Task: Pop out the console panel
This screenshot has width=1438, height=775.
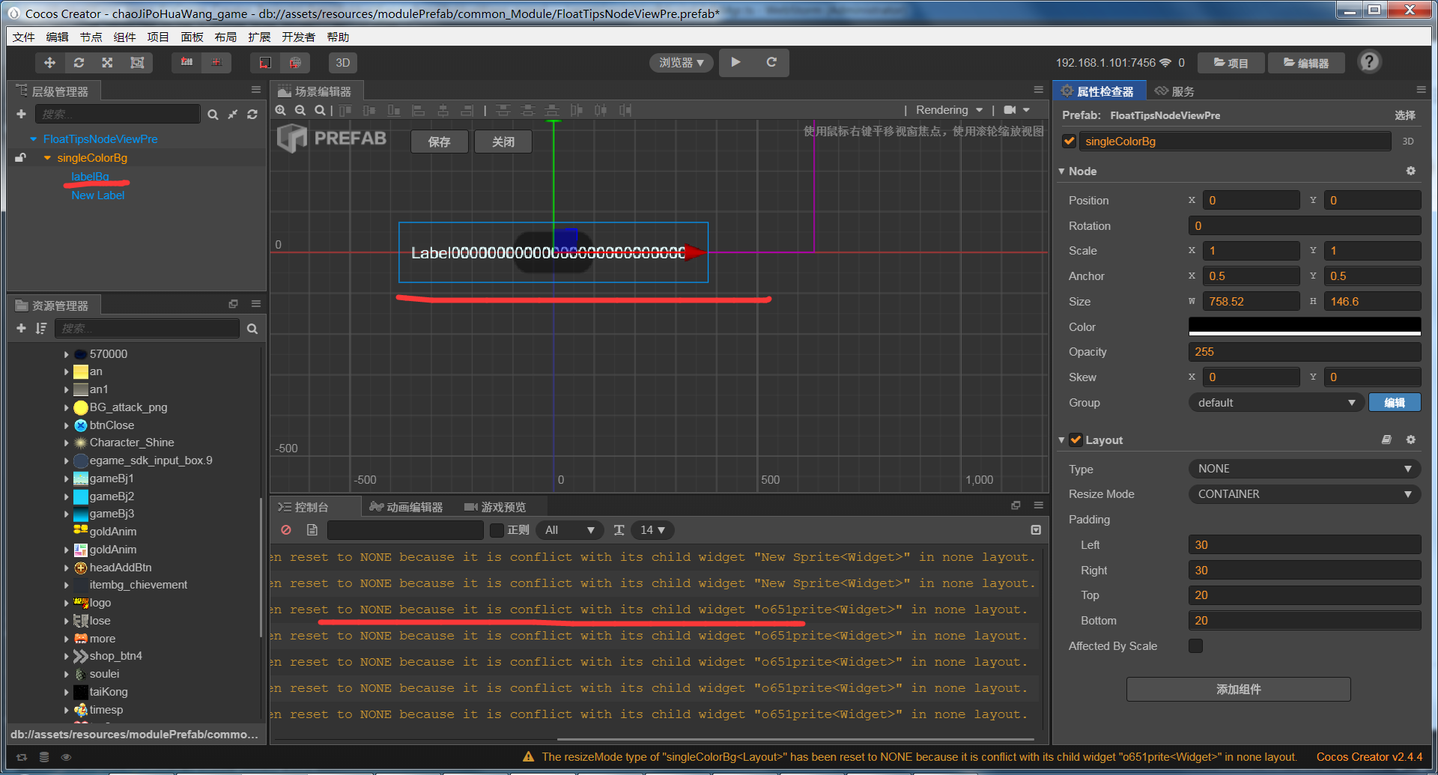Action: pos(1016,505)
